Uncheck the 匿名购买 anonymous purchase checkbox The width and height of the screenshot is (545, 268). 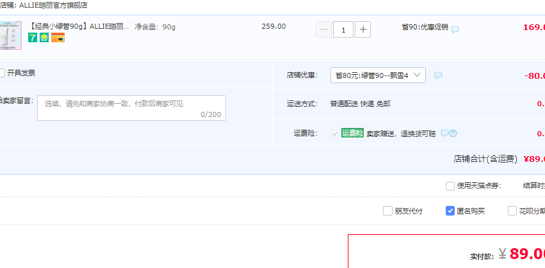[450, 210]
